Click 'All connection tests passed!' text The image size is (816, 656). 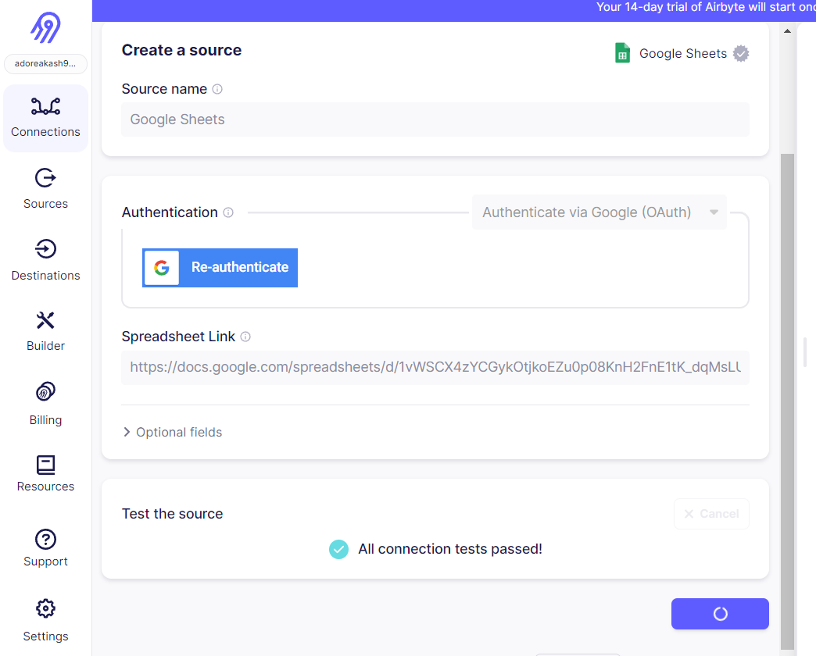tap(450, 550)
